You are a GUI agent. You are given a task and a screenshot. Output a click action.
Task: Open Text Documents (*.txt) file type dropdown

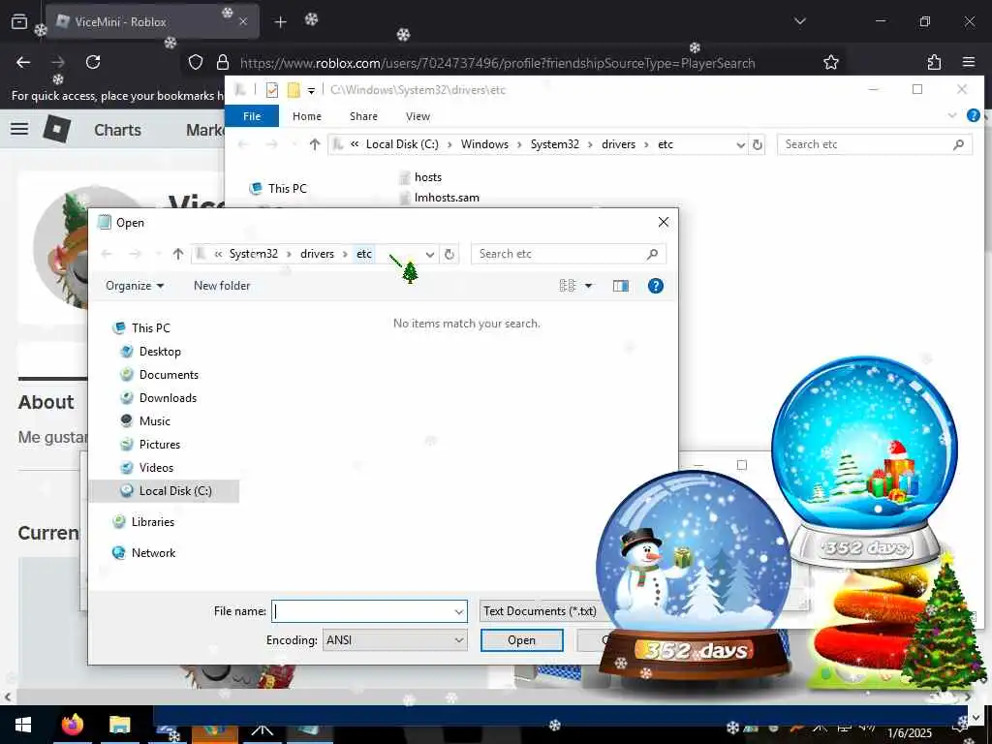(x=540, y=611)
